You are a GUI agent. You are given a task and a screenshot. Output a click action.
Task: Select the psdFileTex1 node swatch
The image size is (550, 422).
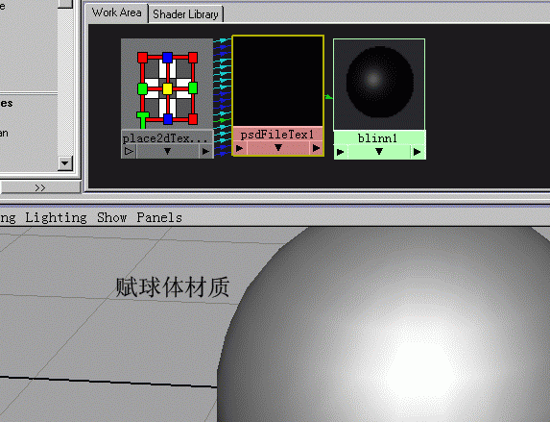click(x=277, y=81)
